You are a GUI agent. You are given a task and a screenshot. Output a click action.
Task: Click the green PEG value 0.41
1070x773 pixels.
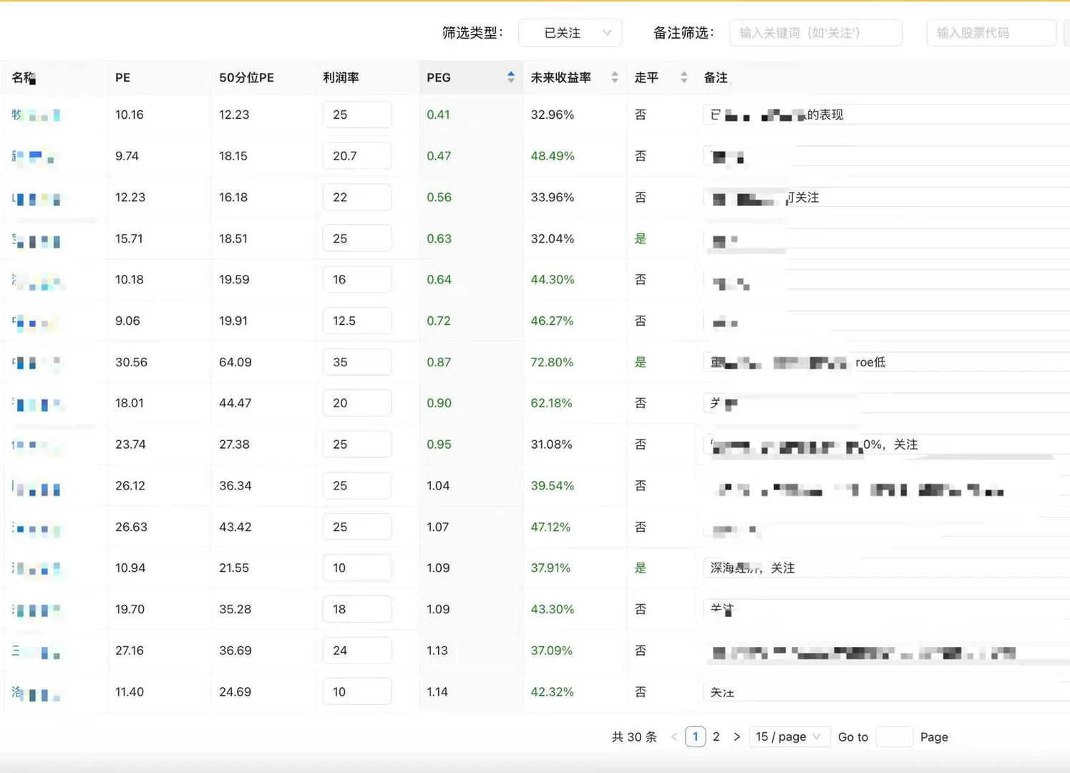pos(439,114)
